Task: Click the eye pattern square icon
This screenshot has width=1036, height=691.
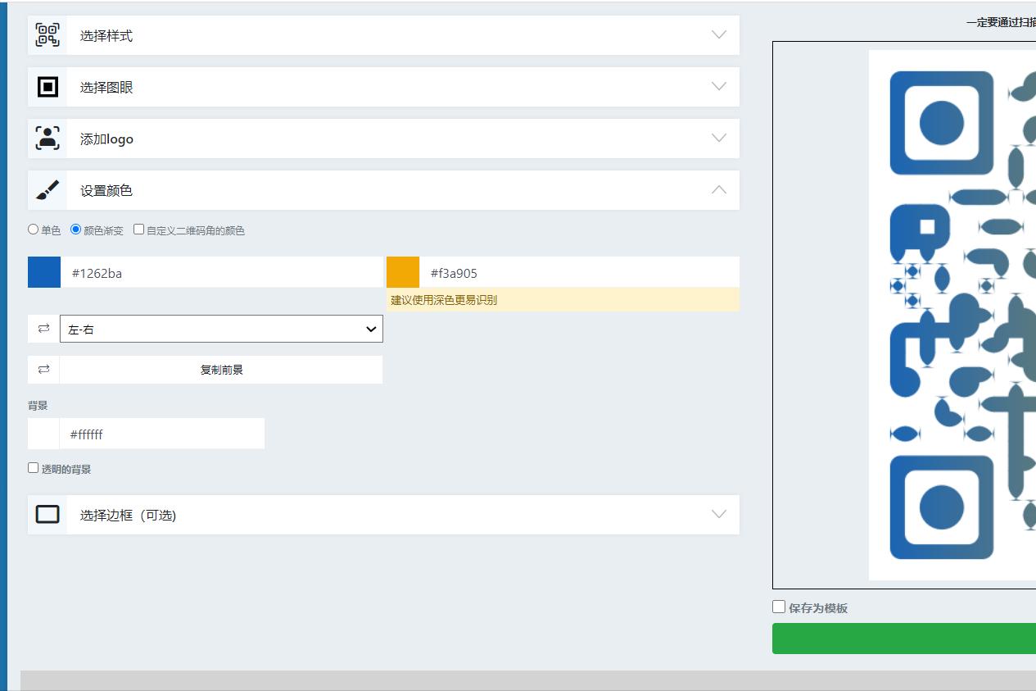Action: [x=48, y=86]
